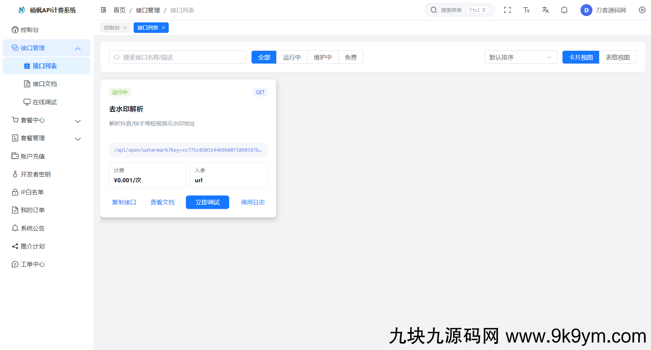Open the font size settings icon
This screenshot has width=651, height=350.
(526, 10)
